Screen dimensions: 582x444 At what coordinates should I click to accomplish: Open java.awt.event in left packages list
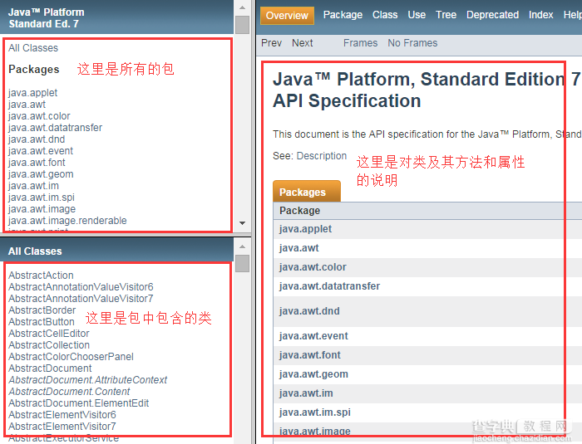coord(41,151)
